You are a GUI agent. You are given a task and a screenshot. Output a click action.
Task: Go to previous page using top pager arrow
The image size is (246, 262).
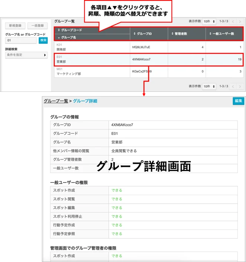click(233, 22)
